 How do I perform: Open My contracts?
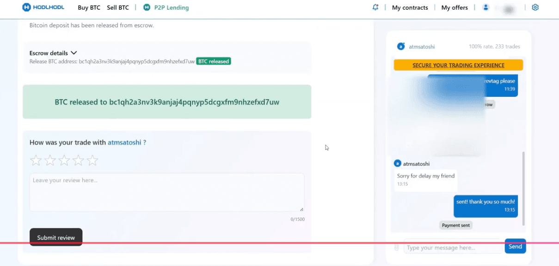click(410, 7)
